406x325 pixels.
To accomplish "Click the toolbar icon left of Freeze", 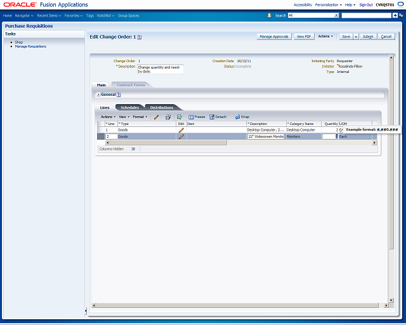I will (179, 117).
